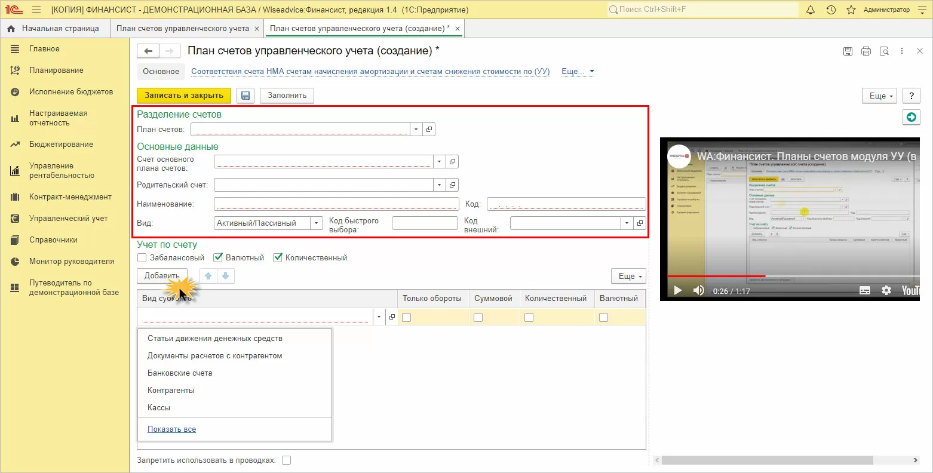933x473 pixels.
Task: Check Количественный box in subconto row
Action: point(529,318)
